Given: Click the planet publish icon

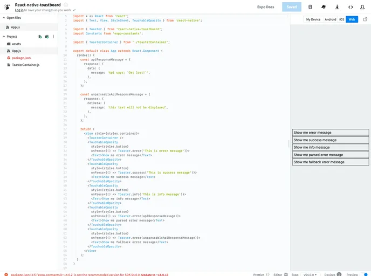Looking at the screenshot, I should [x=324, y=7].
